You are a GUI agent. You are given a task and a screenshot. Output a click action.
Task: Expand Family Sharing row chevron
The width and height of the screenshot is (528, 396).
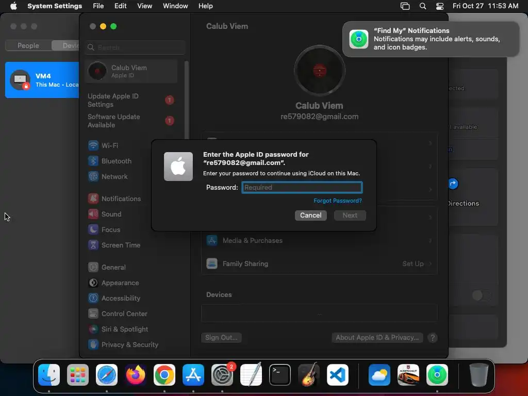click(431, 263)
